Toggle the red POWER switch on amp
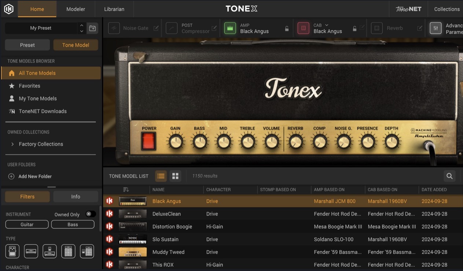 pyautogui.click(x=149, y=141)
